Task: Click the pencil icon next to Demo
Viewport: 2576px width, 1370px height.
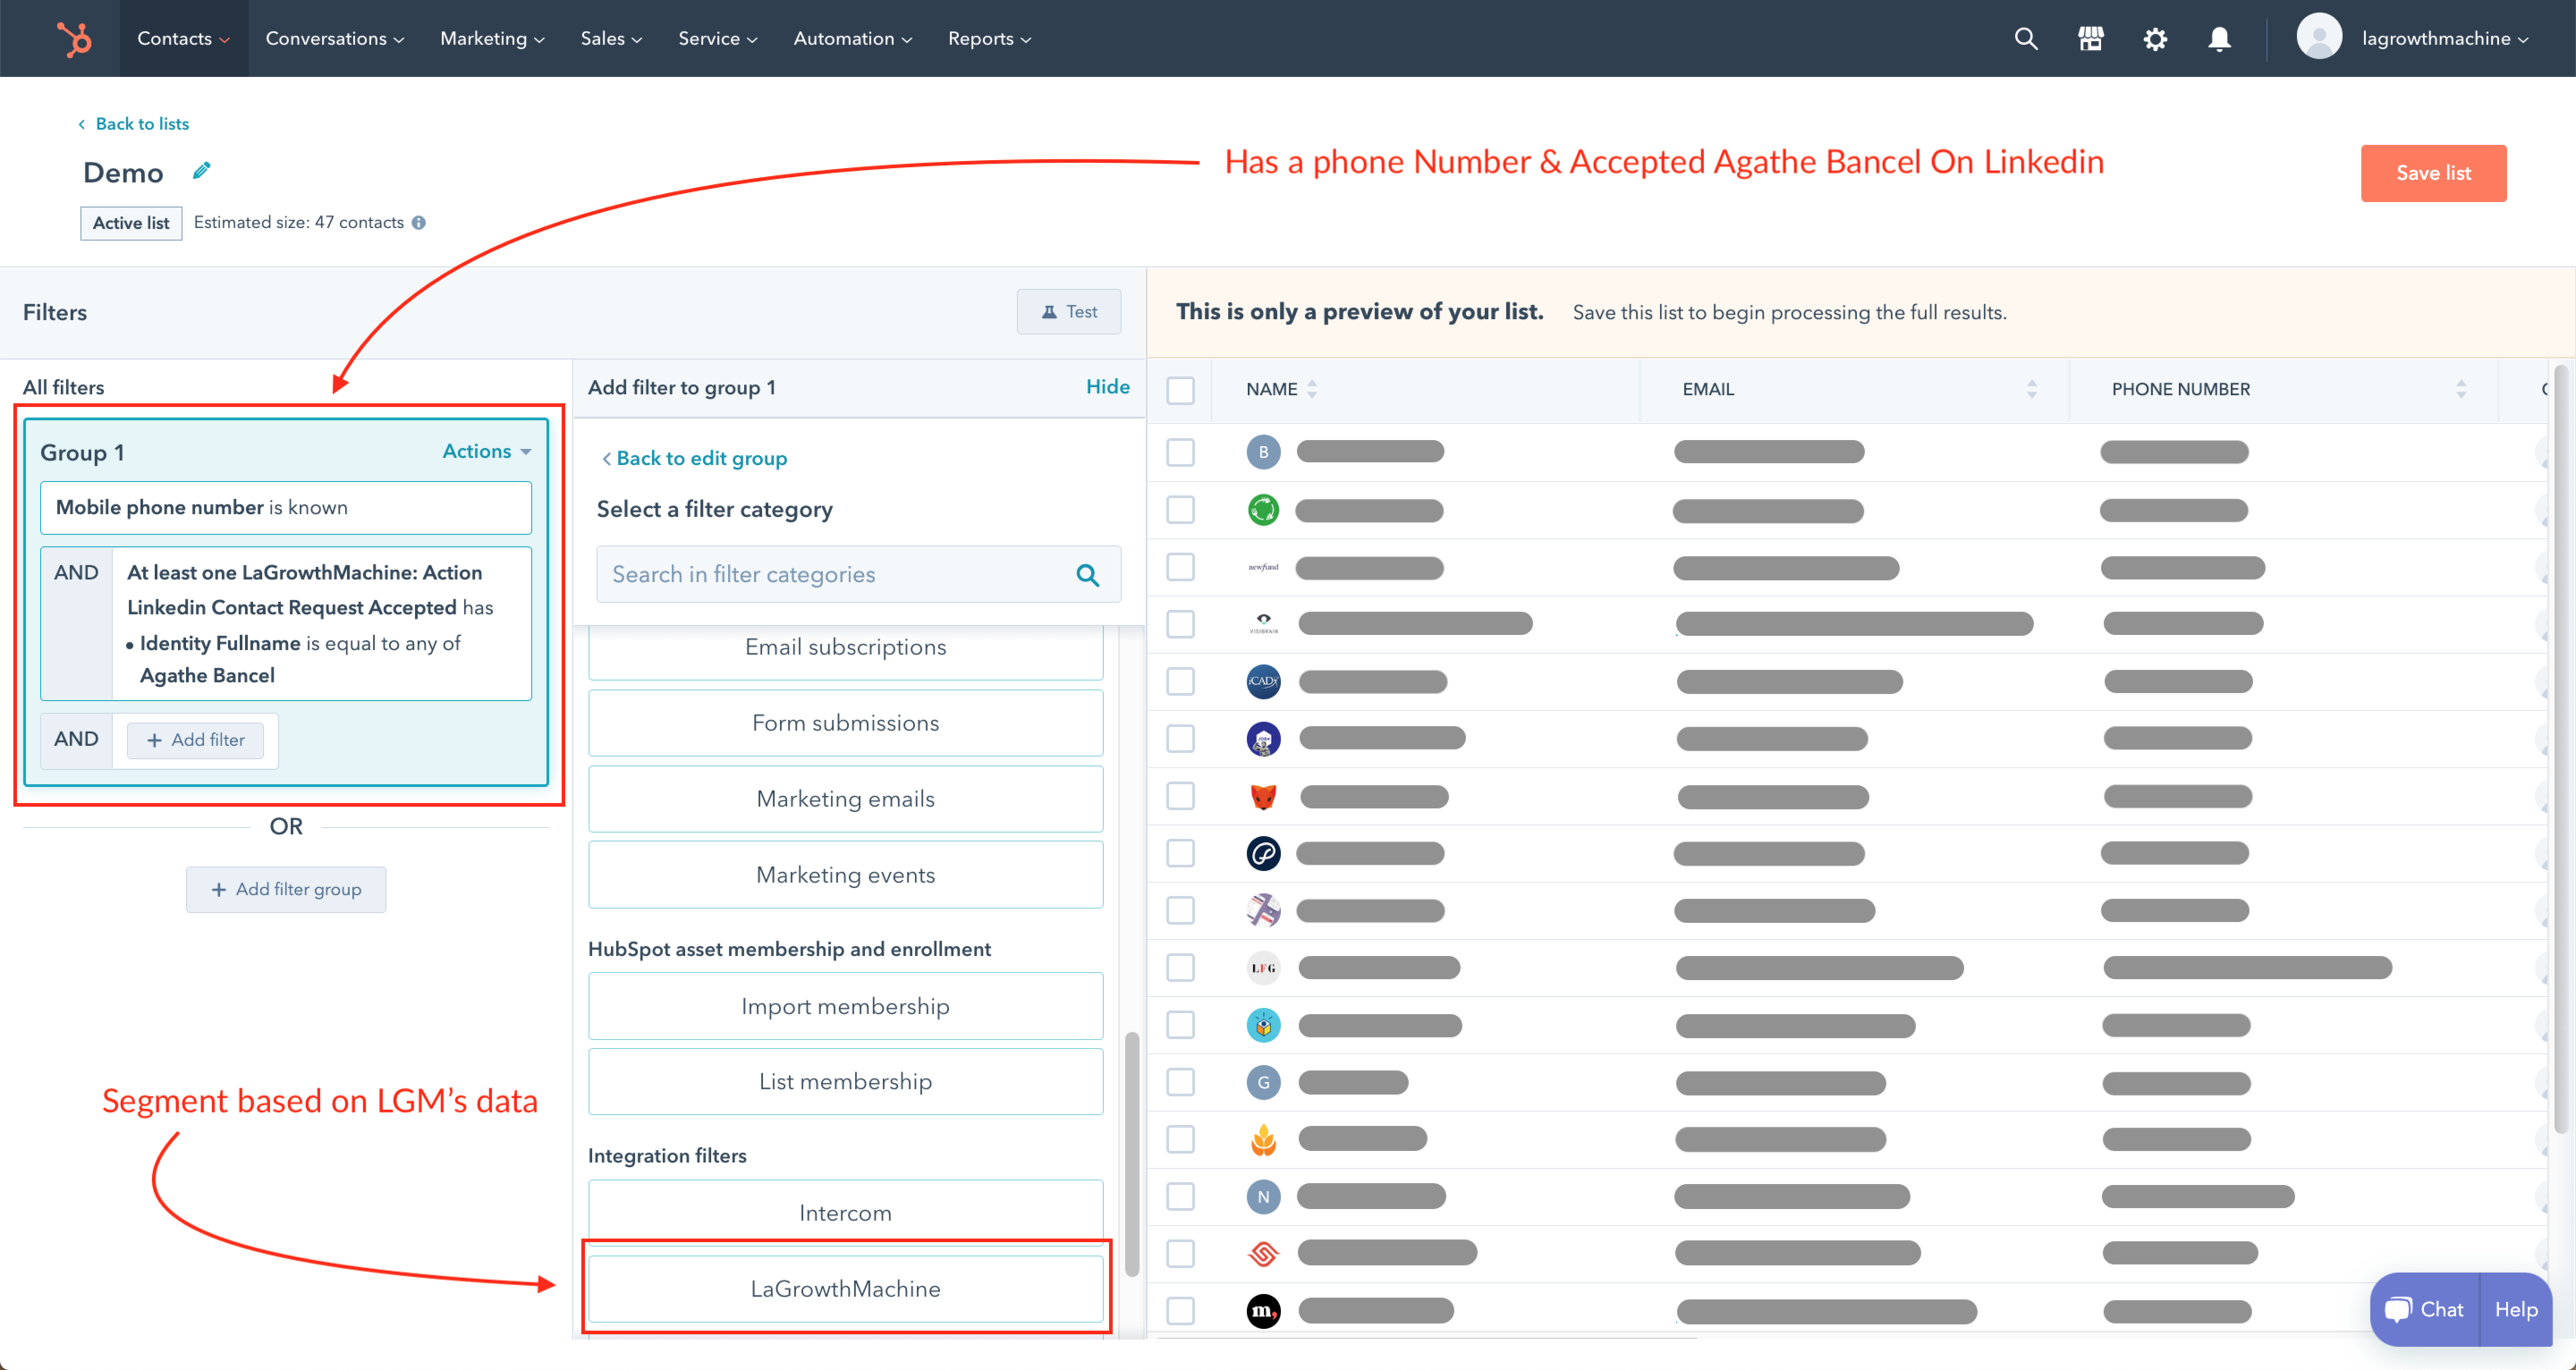Action: point(202,171)
